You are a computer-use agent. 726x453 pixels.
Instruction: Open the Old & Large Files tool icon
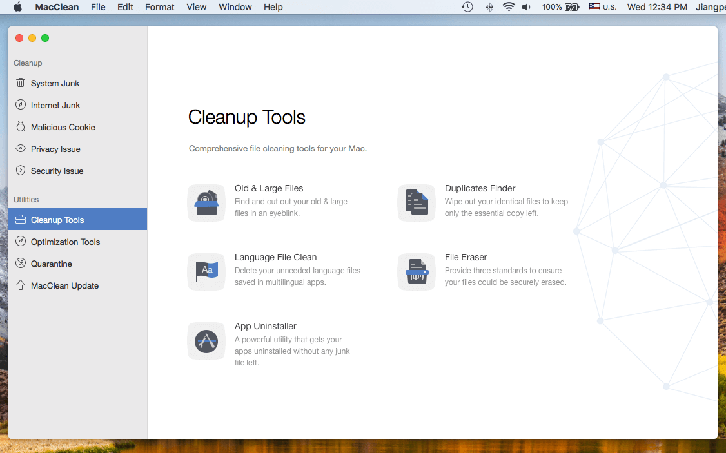(x=206, y=203)
